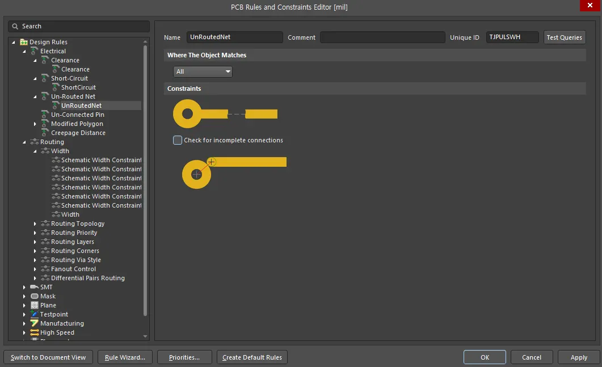Click Switch to Document View
Screen dimensions: 602x367
[48, 357]
